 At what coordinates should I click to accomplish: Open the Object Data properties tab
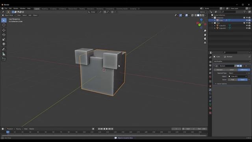click(210, 105)
